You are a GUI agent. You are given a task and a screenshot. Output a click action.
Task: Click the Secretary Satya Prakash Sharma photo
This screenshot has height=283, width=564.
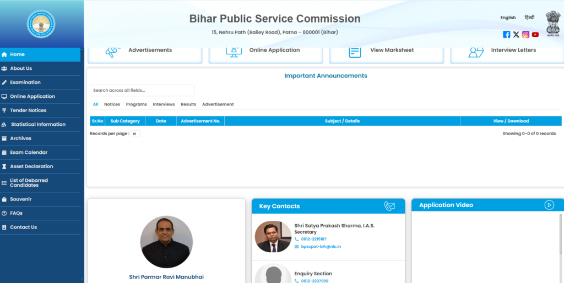(x=273, y=236)
